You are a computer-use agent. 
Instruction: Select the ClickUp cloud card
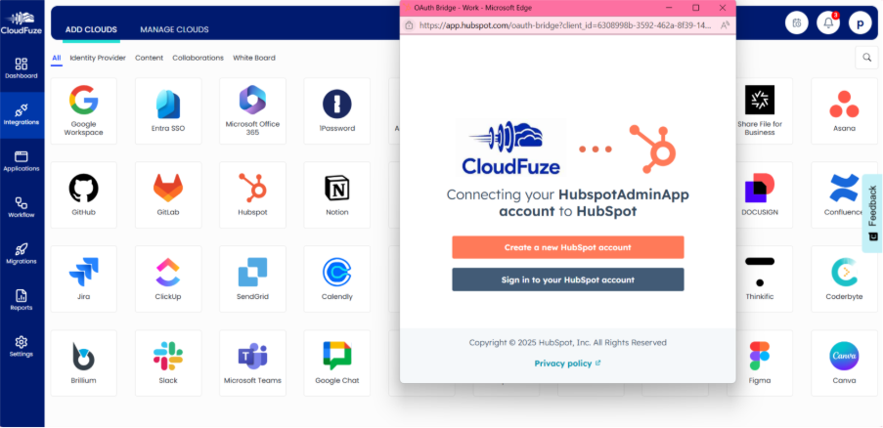168,278
